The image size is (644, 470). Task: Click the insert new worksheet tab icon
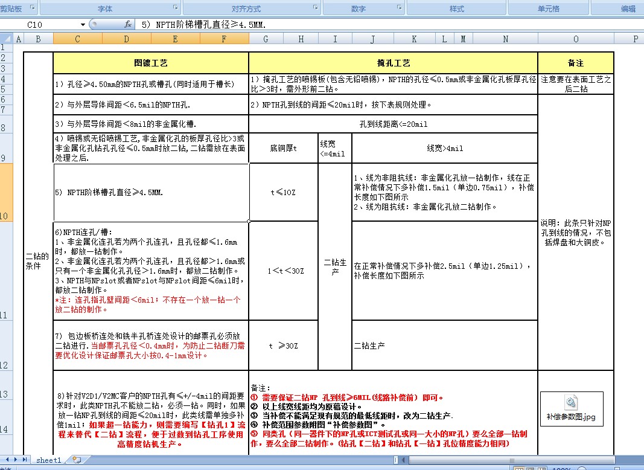[x=77, y=460]
